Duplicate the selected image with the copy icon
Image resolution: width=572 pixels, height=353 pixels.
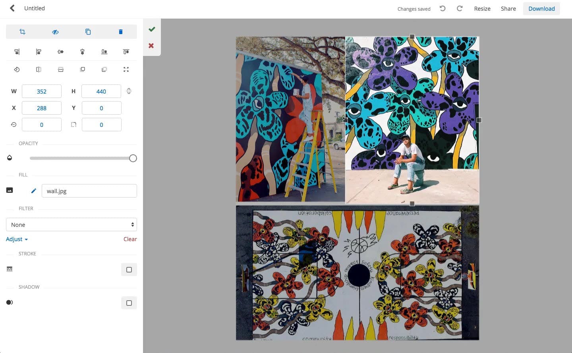(88, 32)
